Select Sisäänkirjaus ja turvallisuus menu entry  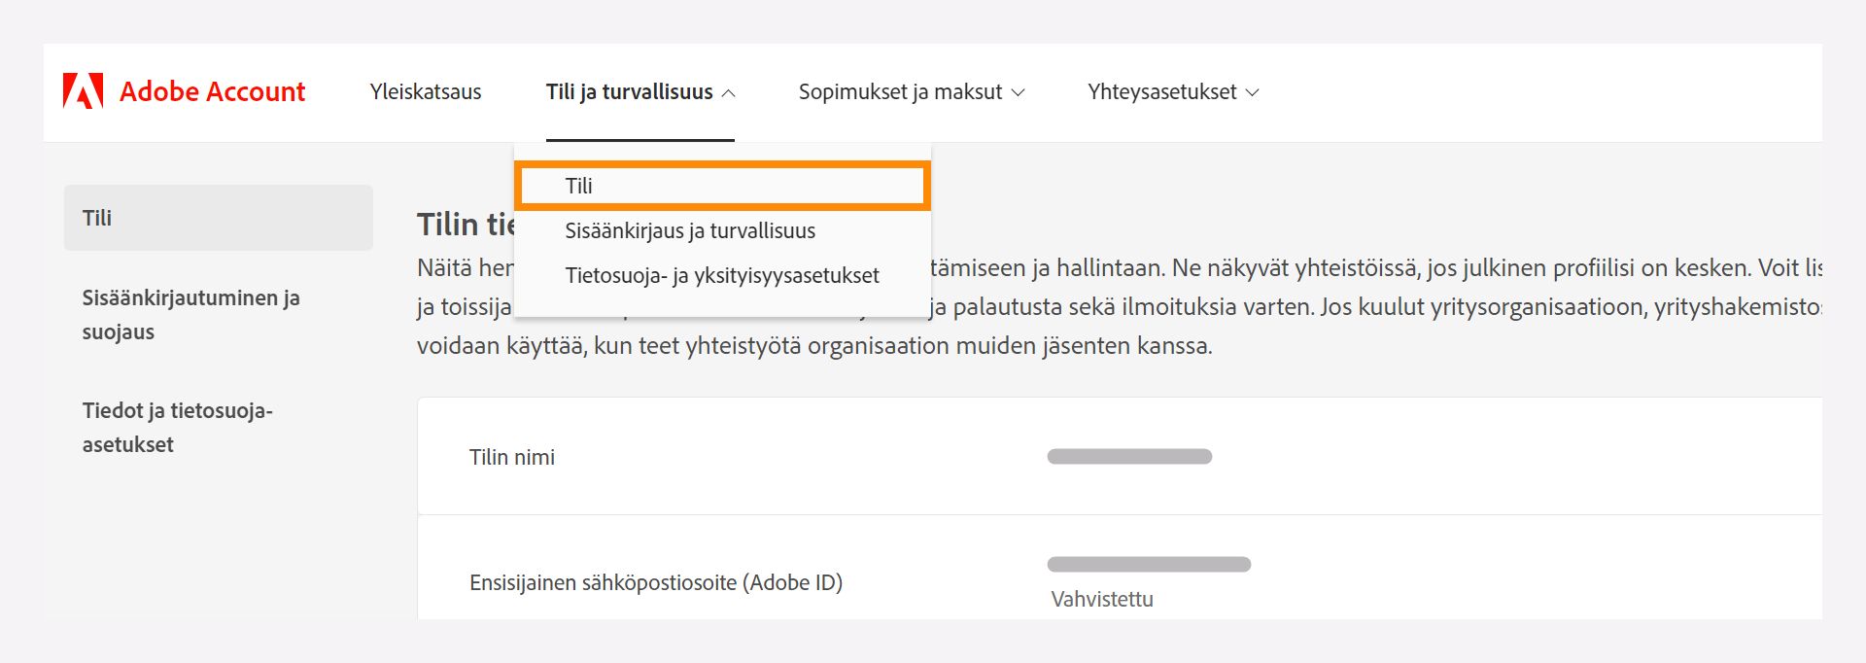click(x=692, y=230)
